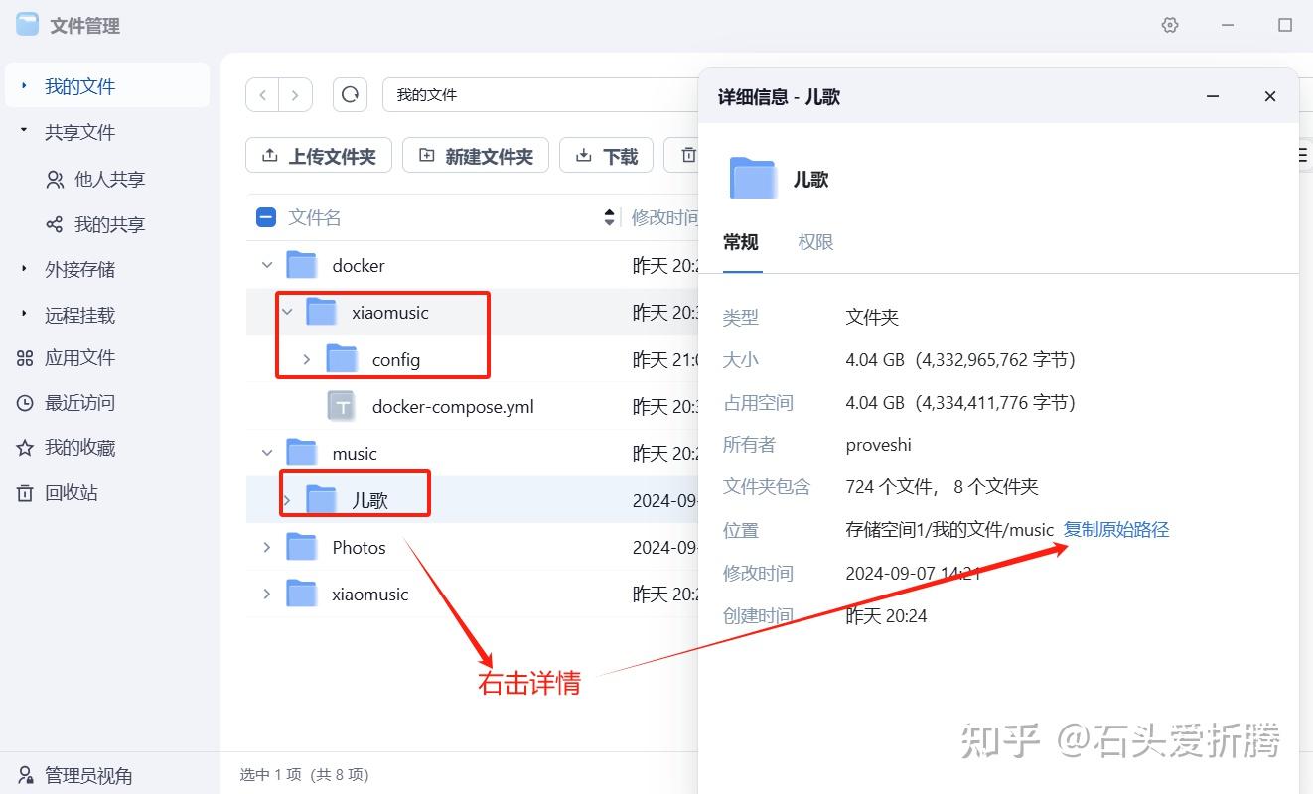
Task: Expand the Photos folder
Action: click(265, 547)
